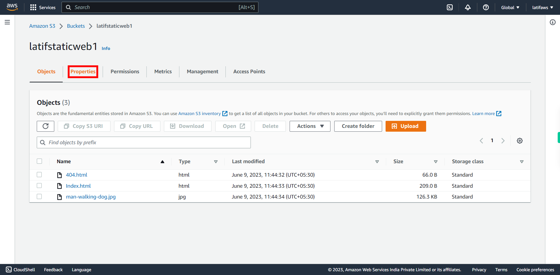
Task: Switch to the Metrics tab
Action: click(163, 72)
